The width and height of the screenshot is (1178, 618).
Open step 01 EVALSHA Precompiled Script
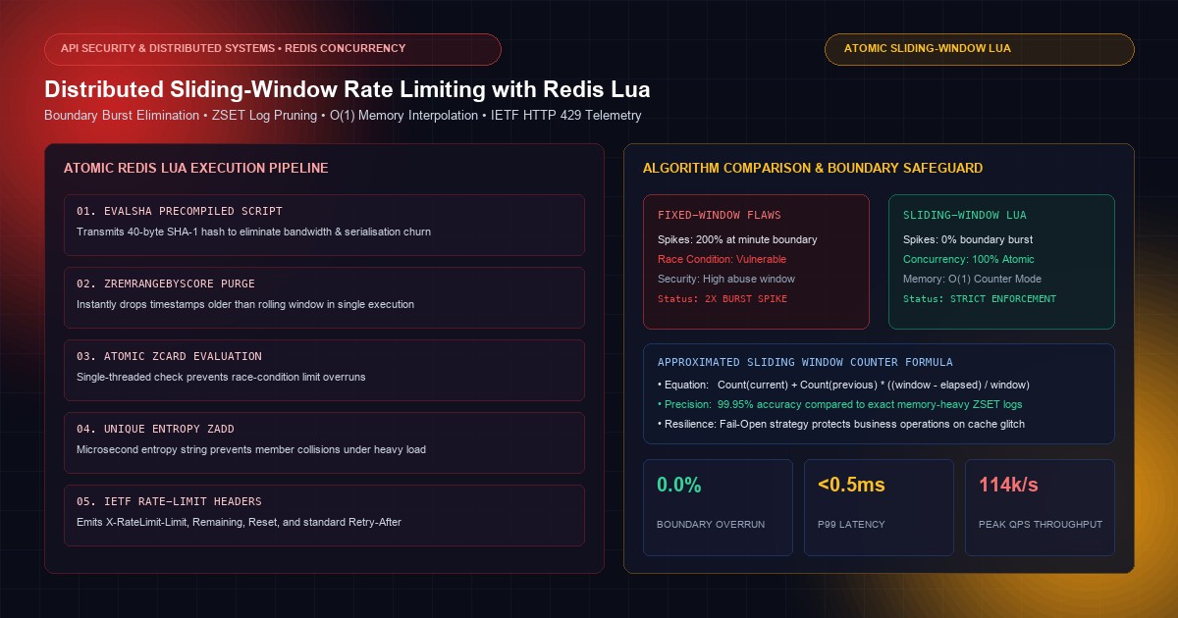[324, 225]
